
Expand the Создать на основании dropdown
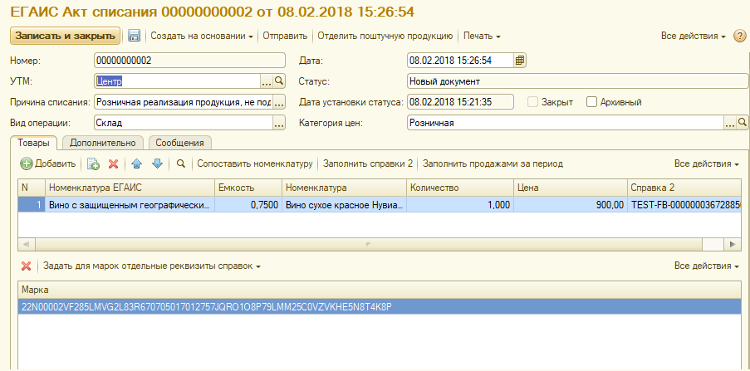click(x=202, y=37)
